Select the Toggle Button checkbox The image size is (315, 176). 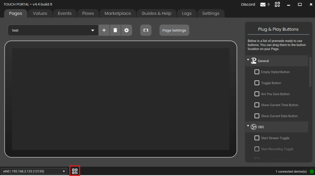[257, 83]
